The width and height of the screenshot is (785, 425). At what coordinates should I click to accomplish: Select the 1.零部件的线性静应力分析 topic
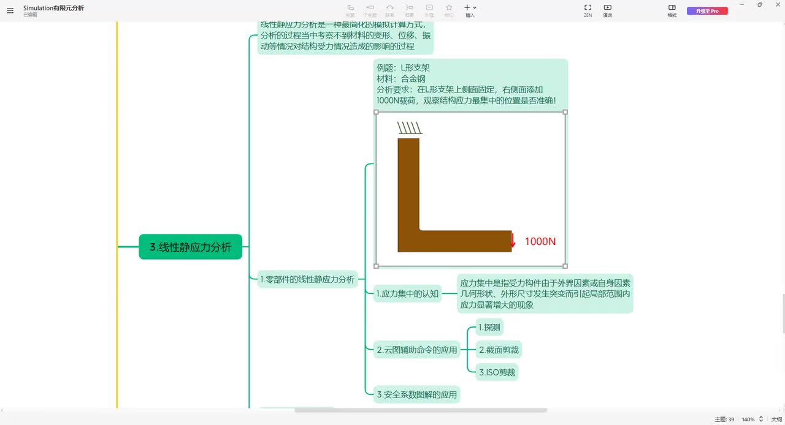[307, 279]
